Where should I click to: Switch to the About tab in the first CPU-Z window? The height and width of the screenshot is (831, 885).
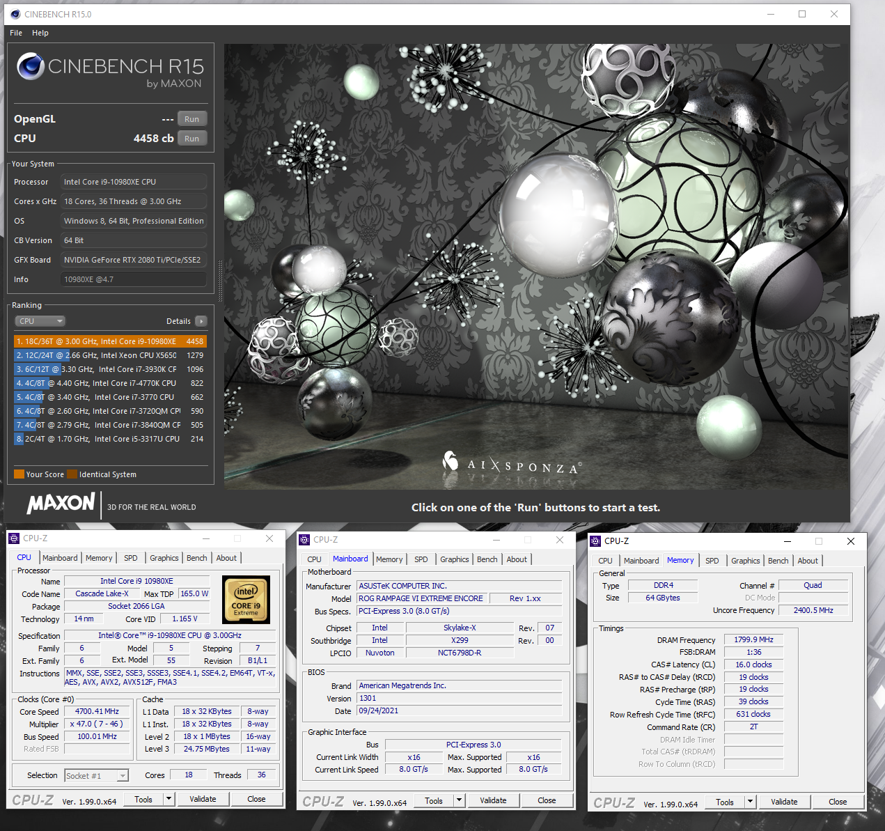point(226,558)
